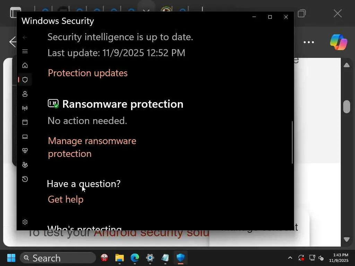Open Firewall & network protection antenna icon
355x266 pixels.
point(25,108)
